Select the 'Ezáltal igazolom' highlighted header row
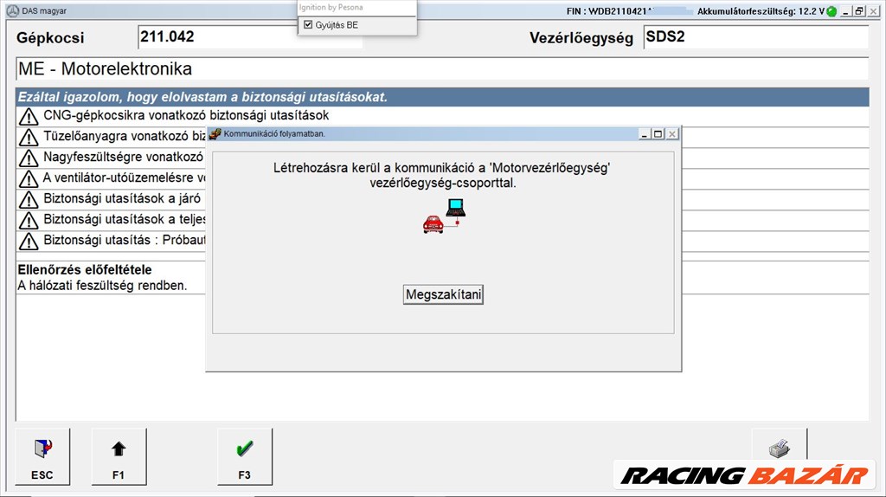Image resolution: width=886 pixels, height=497 pixels. 442,97
